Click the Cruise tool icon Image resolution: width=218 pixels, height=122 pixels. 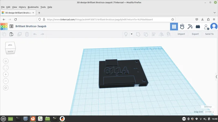(x=169, y=34)
